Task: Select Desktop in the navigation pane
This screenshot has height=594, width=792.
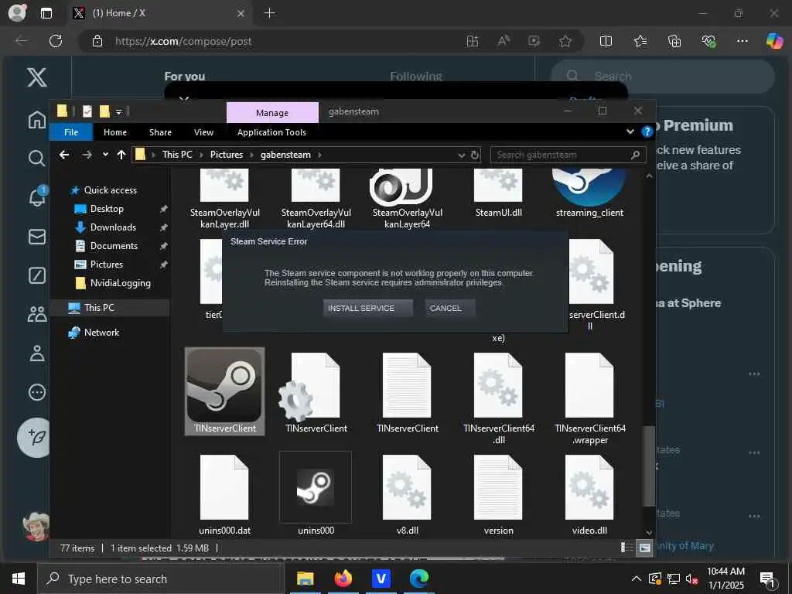Action: (x=107, y=209)
